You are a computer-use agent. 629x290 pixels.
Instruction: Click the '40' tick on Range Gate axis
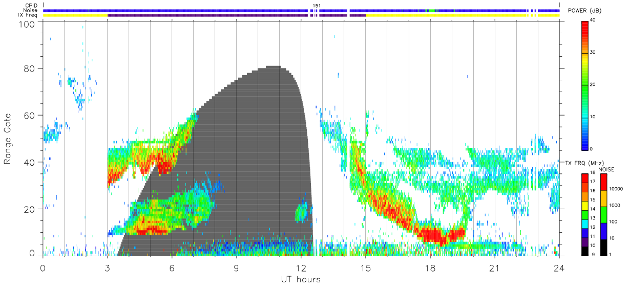click(x=30, y=163)
